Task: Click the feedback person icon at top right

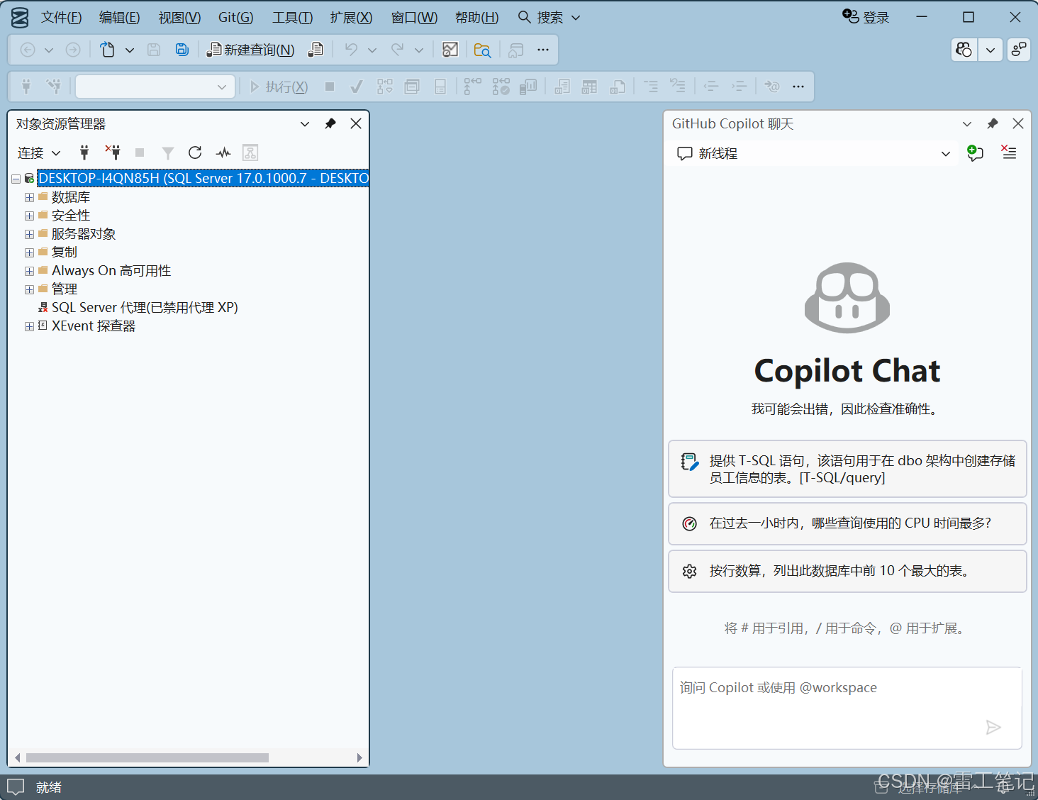Action: point(1019,50)
